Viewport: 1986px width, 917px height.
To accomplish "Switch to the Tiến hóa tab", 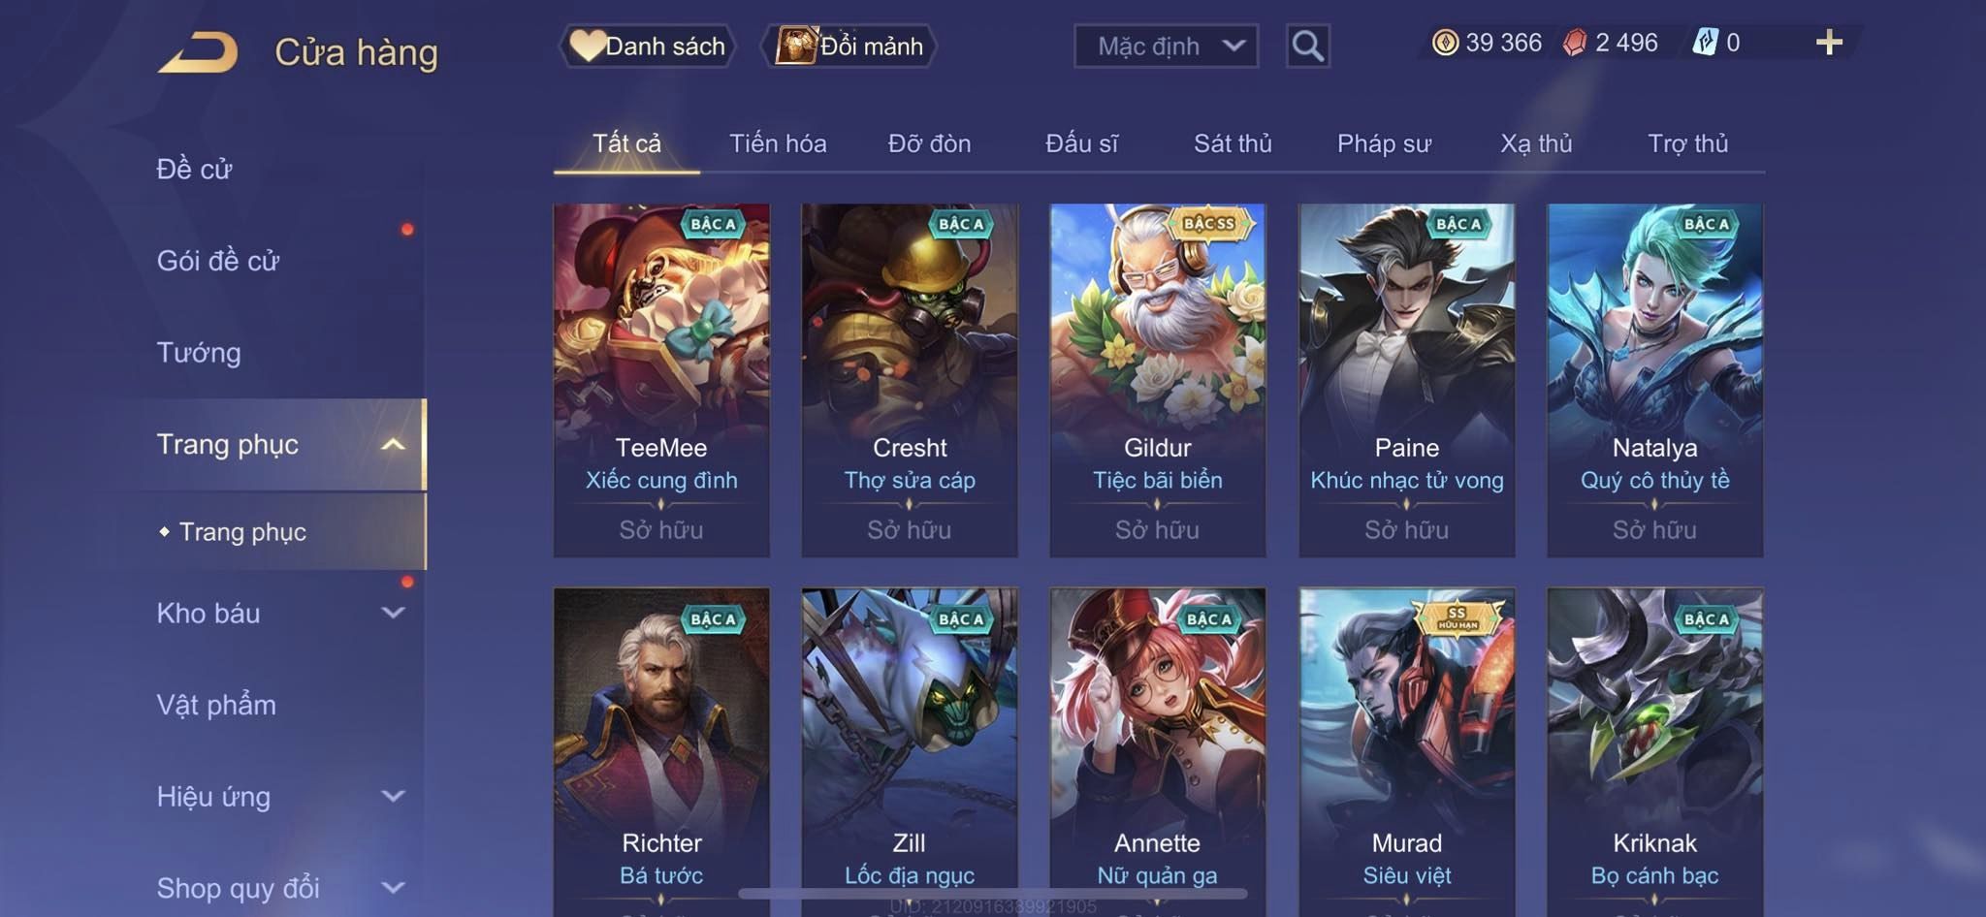I will 778,143.
